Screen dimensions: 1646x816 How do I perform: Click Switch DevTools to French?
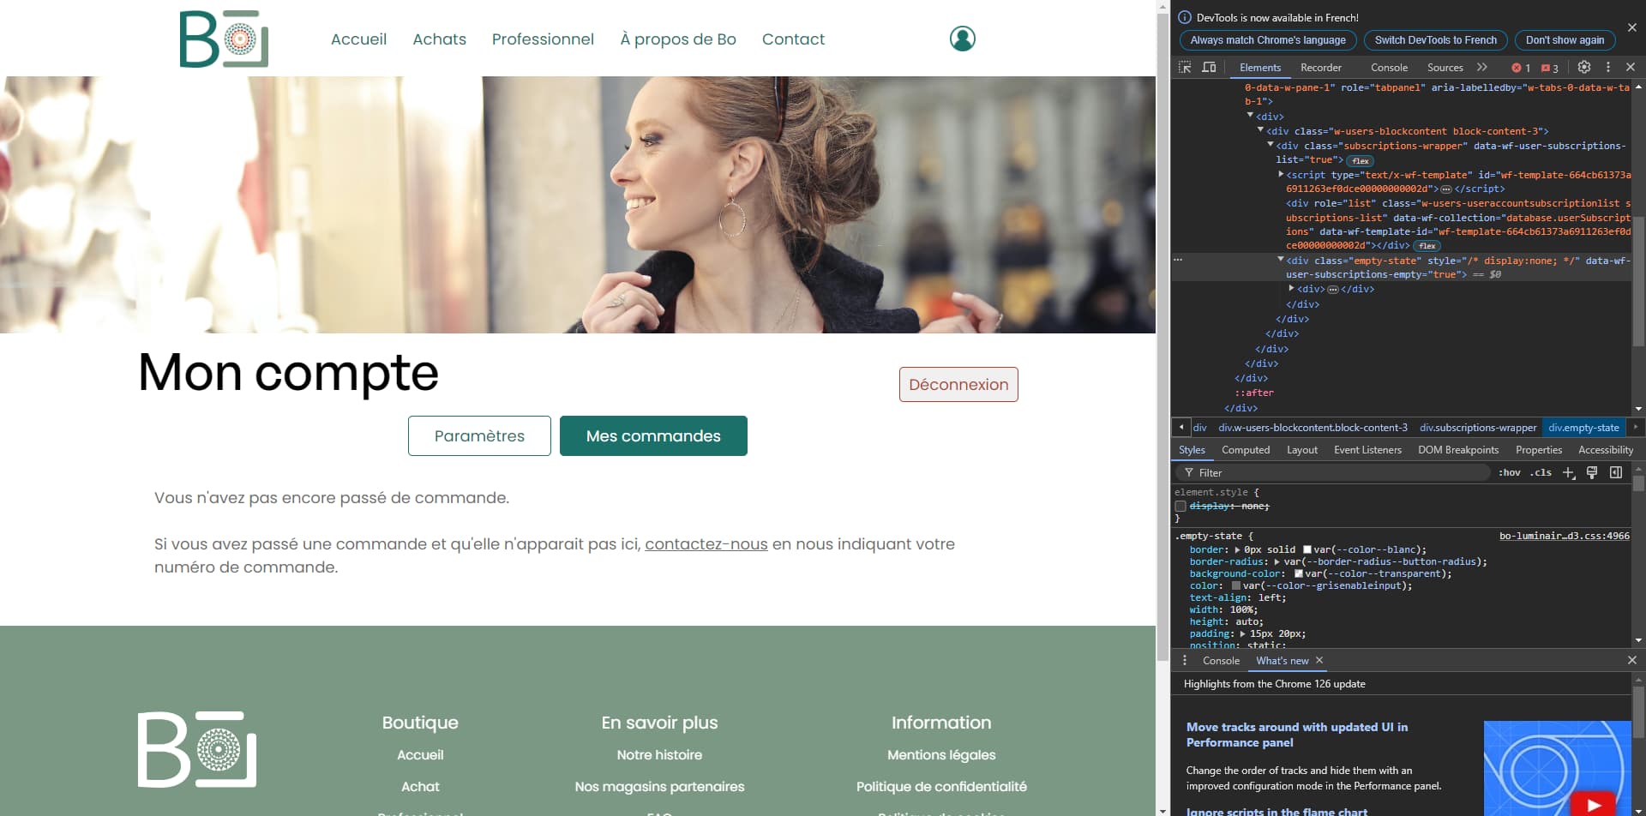pos(1436,40)
